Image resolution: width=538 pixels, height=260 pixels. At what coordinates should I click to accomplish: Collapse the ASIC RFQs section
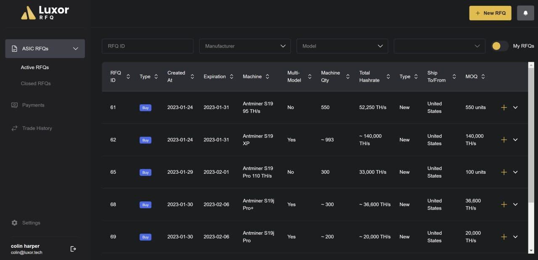point(76,48)
